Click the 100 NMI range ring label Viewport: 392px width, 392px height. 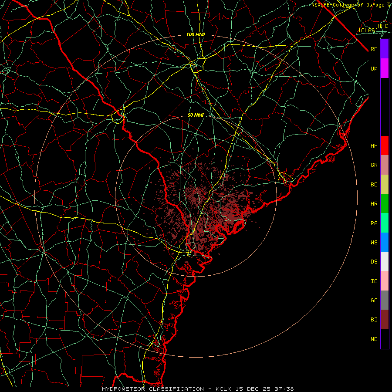(196, 34)
